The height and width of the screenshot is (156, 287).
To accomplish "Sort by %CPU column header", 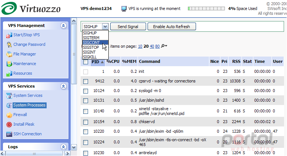I will click(x=113, y=62).
